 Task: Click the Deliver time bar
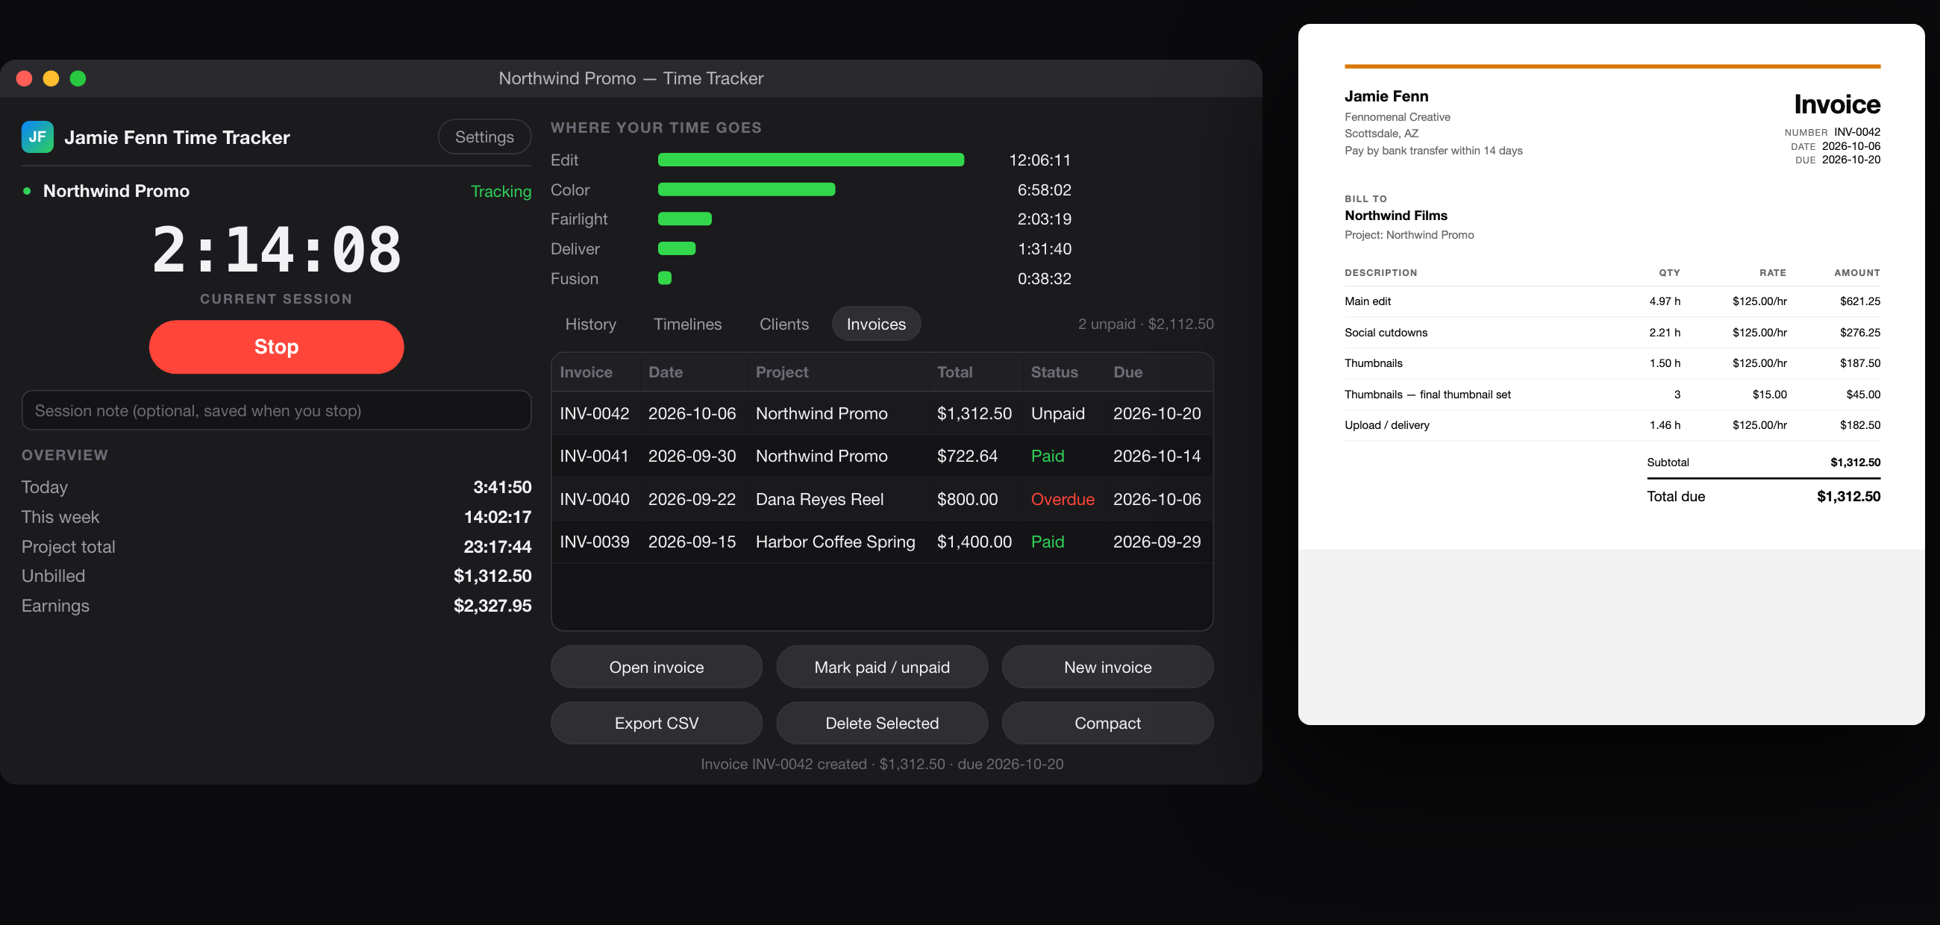(x=677, y=248)
